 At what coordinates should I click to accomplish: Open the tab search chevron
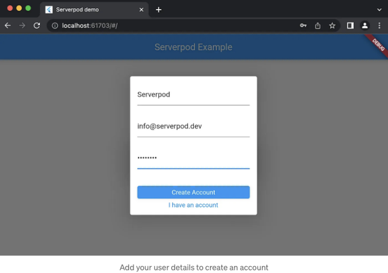[x=379, y=10]
